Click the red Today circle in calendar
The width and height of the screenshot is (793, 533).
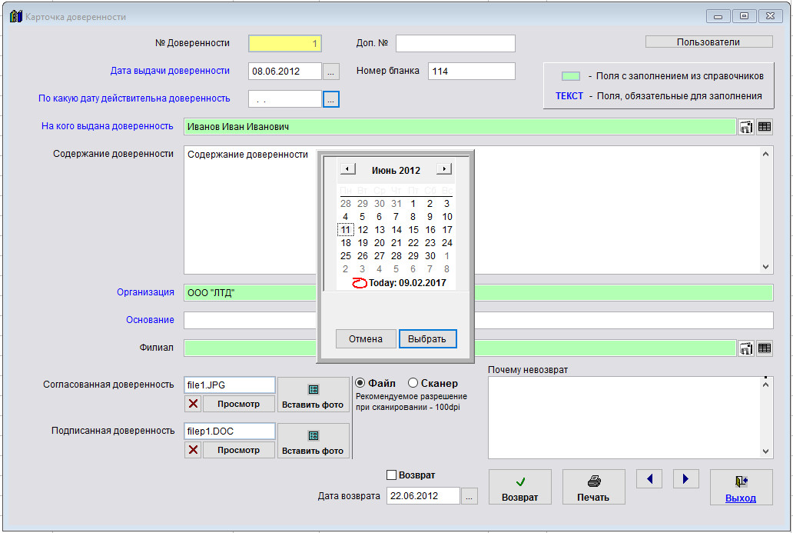click(x=359, y=283)
